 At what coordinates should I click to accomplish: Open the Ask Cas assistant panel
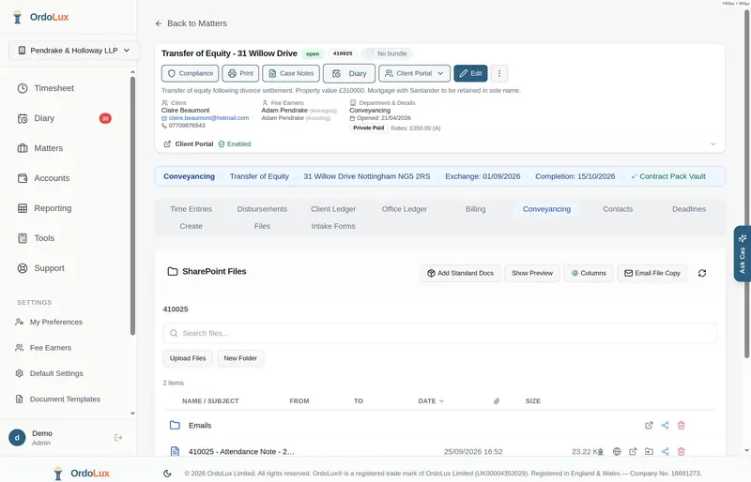click(x=742, y=254)
